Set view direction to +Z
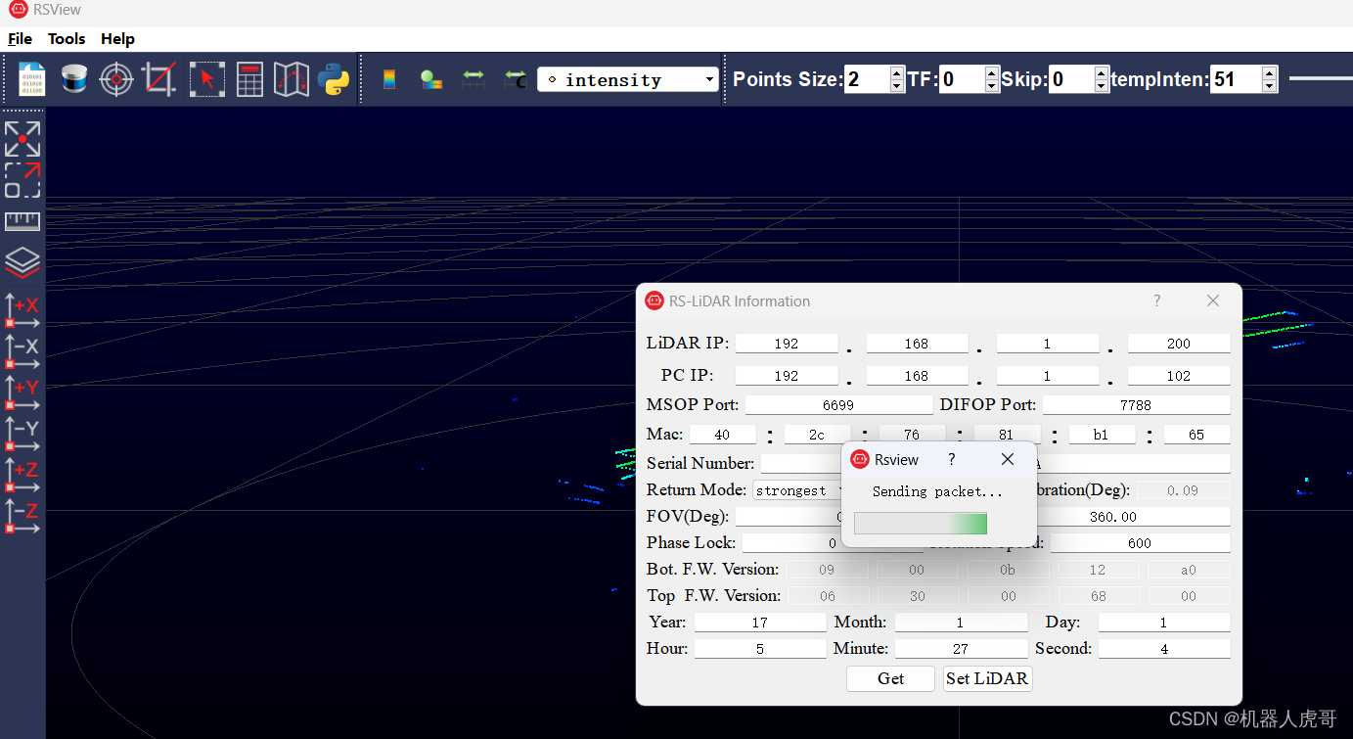The image size is (1353, 739). pyautogui.click(x=23, y=474)
